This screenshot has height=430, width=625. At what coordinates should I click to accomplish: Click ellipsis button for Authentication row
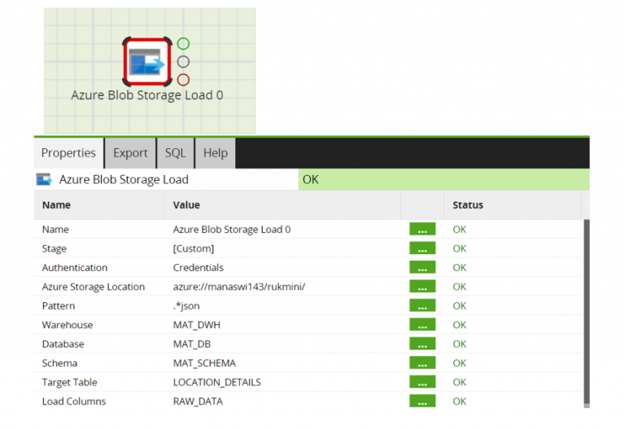click(x=422, y=268)
